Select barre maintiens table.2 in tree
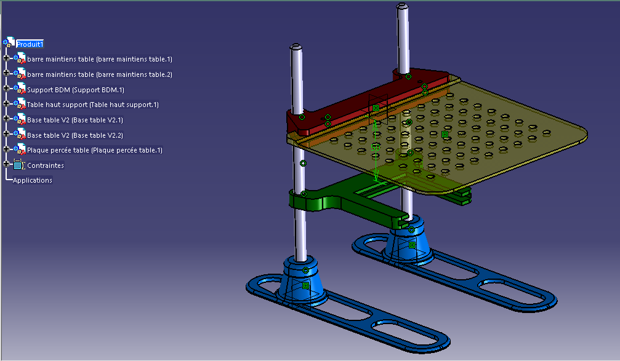Screen dimensions: 620x361 tap(100, 74)
